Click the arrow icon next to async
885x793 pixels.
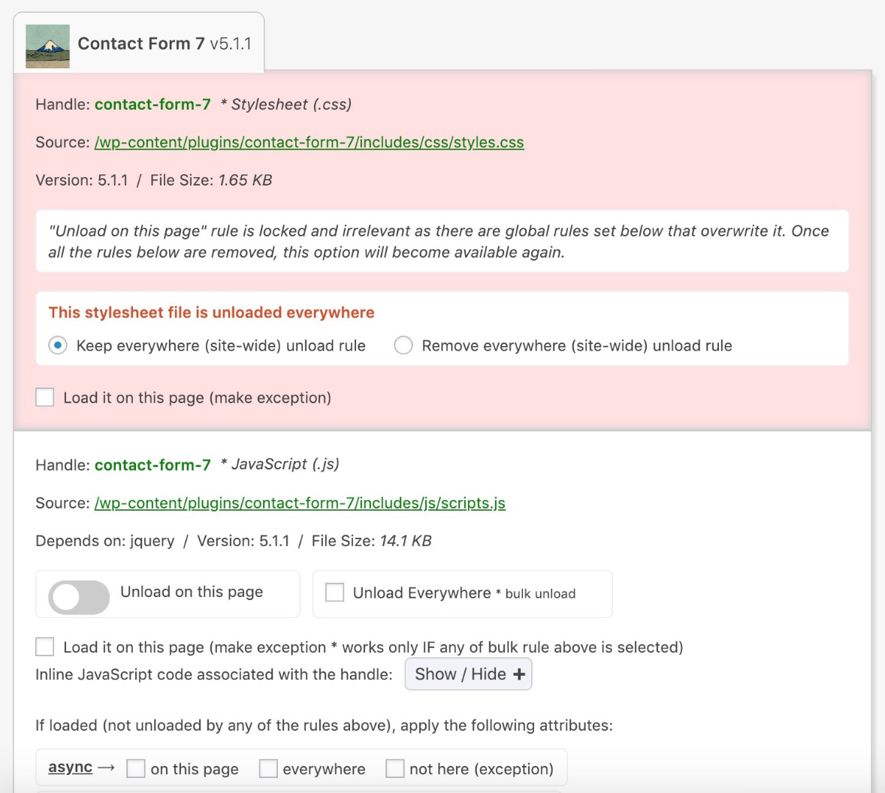pos(105,767)
